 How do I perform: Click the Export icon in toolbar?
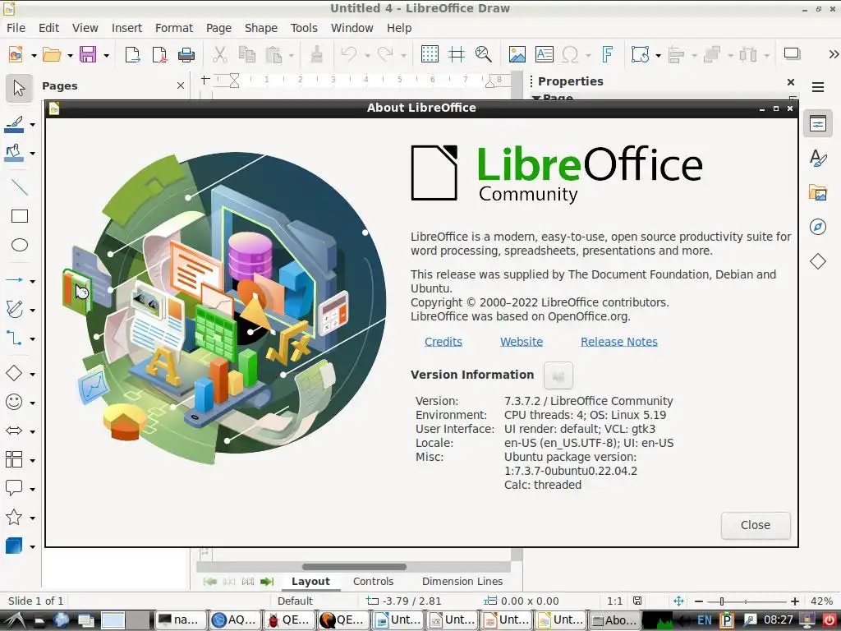132,54
